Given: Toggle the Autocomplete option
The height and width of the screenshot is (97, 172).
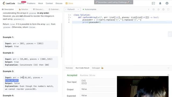Looking at the screenshot, I should pos(89,9).
